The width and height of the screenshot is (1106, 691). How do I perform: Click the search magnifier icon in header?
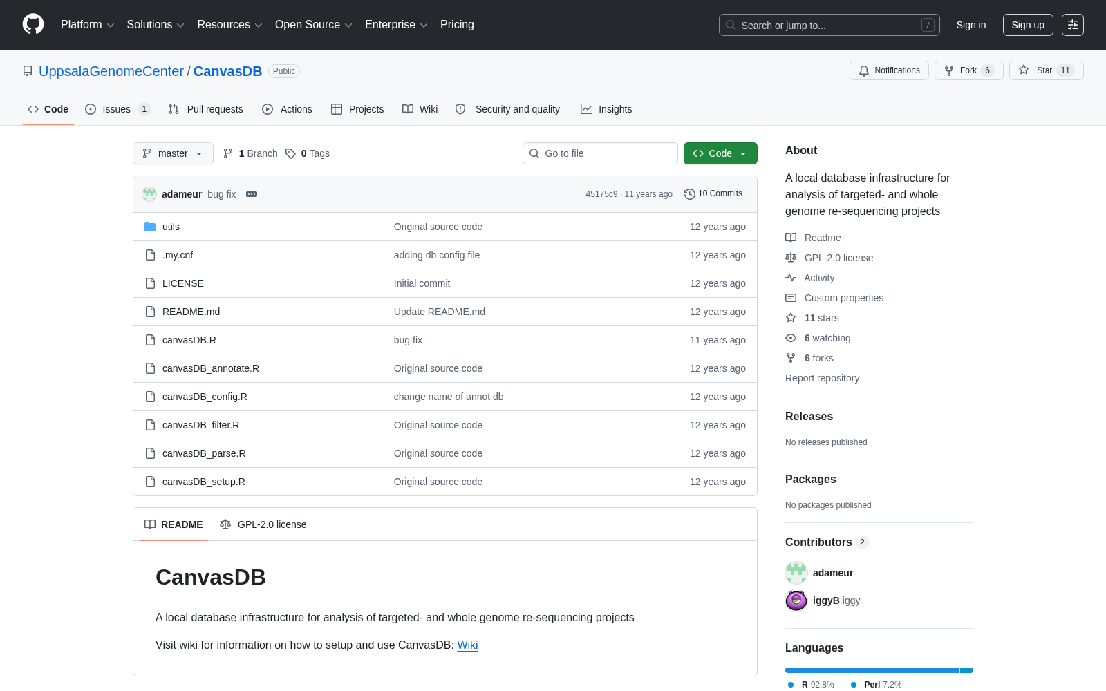coord(731,25)
